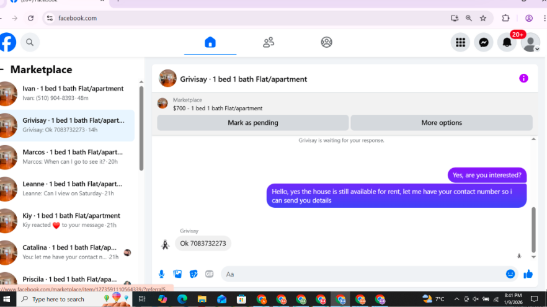Open conversation info purple icon
547x307 pixels.
(523, 78)
